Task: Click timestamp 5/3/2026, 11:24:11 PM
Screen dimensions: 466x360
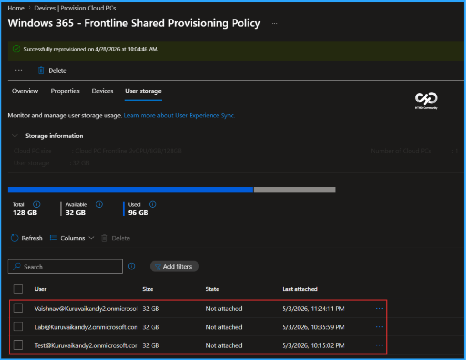Action: [313, 309]
